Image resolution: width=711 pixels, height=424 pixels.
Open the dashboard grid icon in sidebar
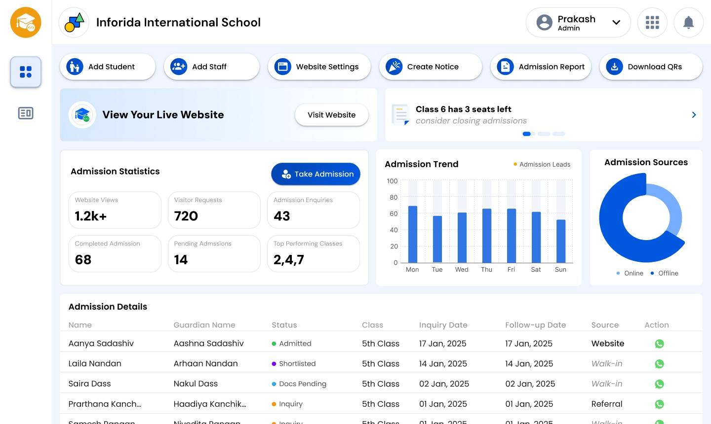click(x=26, y=72)
